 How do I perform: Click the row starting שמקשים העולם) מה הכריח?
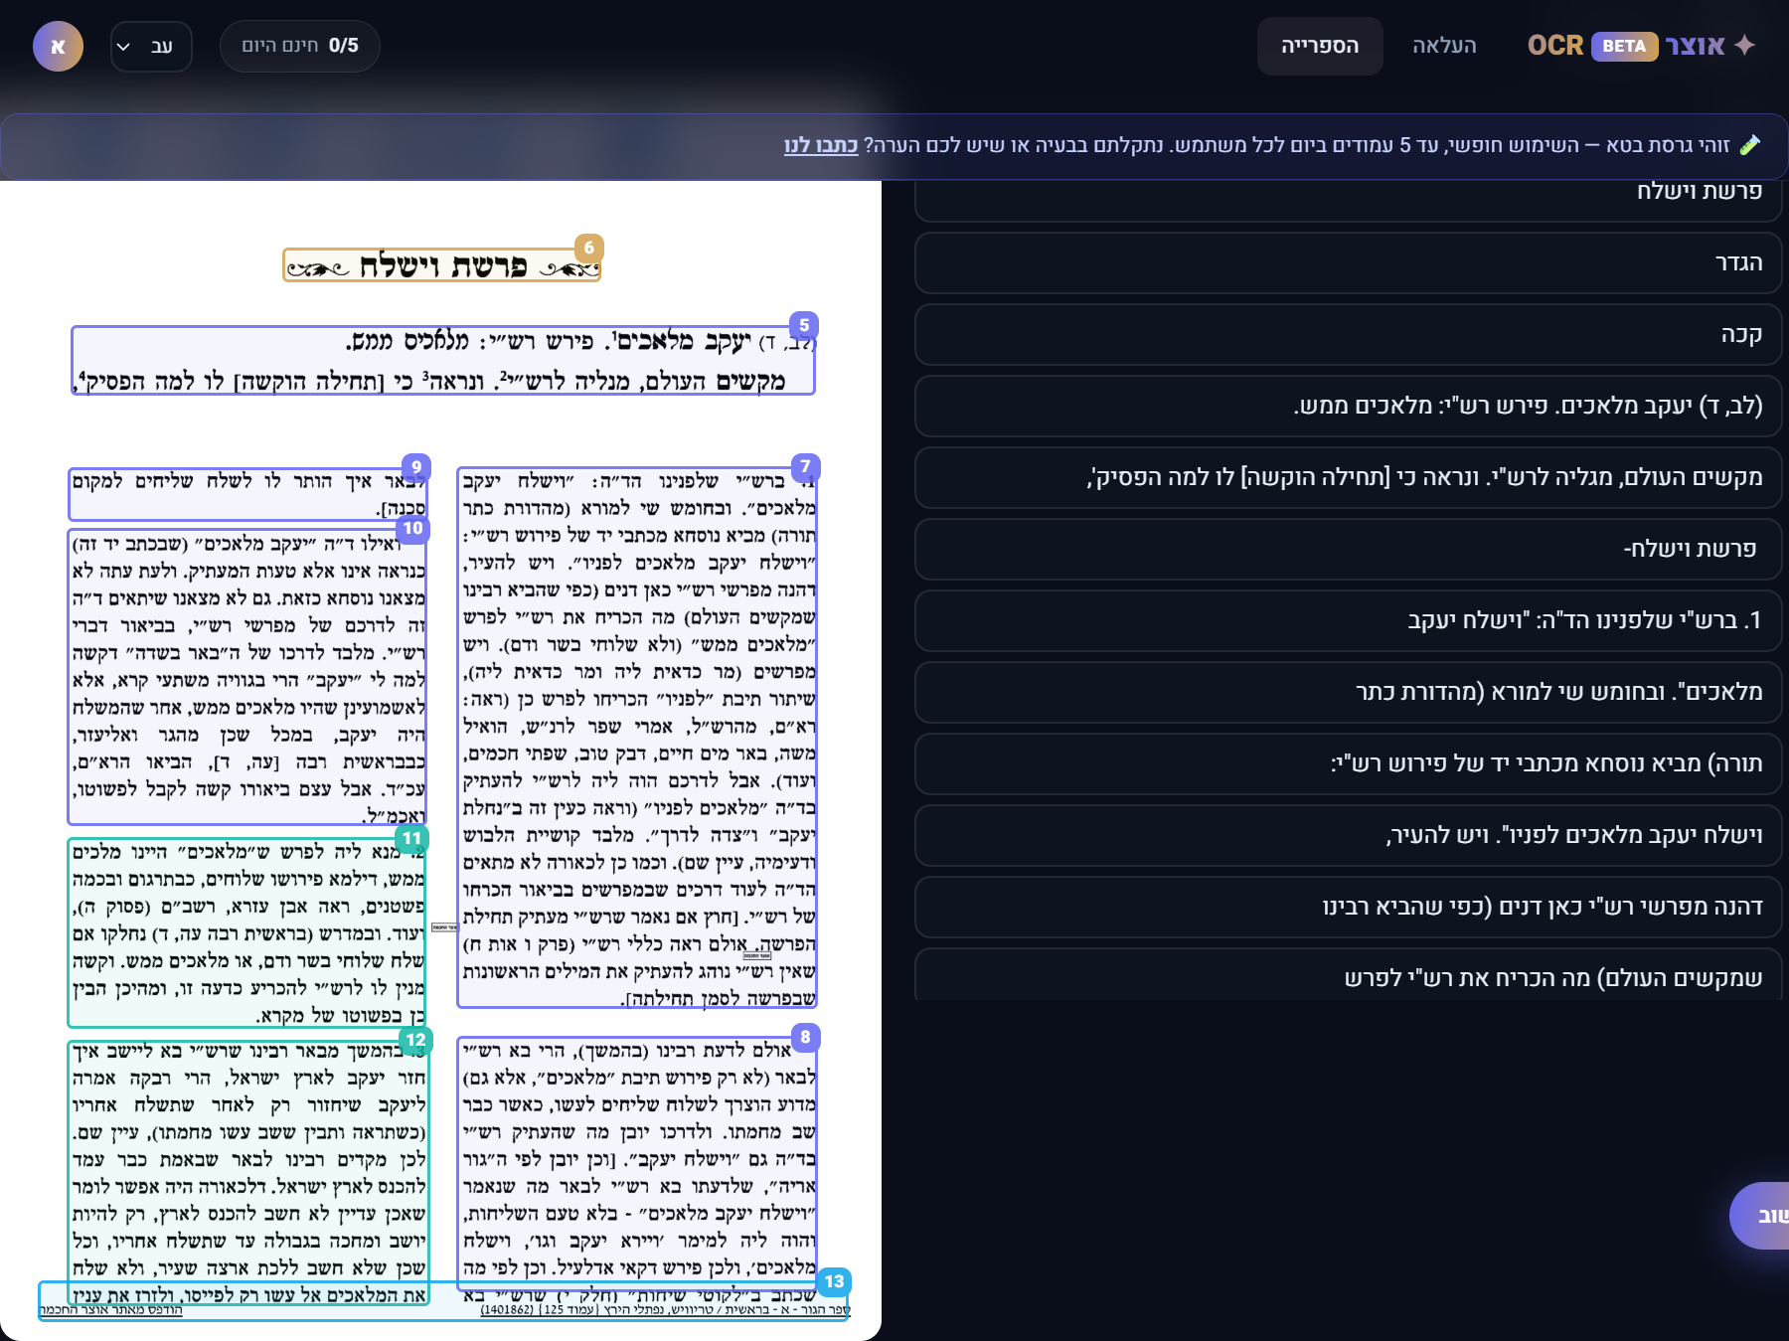point(1348,974)
